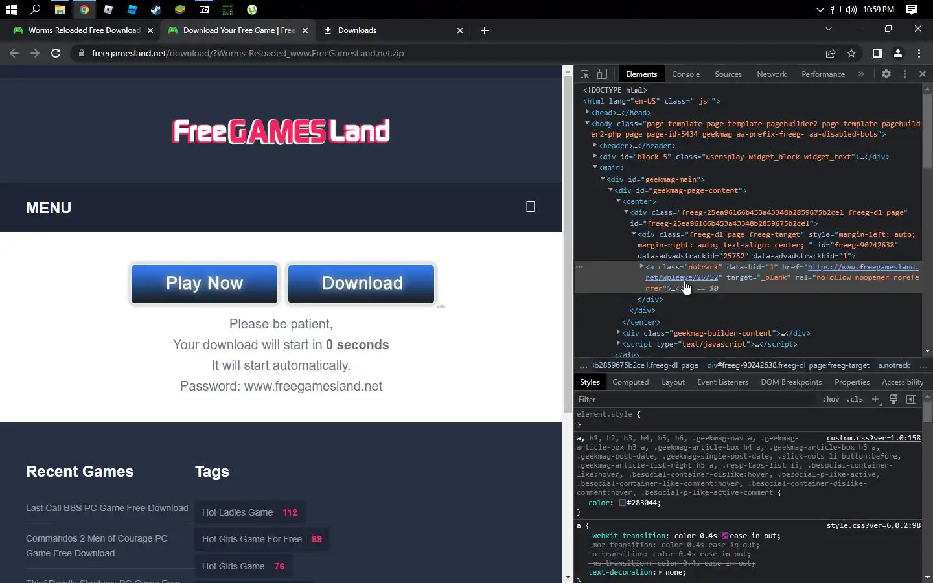Open the Performance tab
This screenshot has width=933, height=583.
(x=823, y=74)
